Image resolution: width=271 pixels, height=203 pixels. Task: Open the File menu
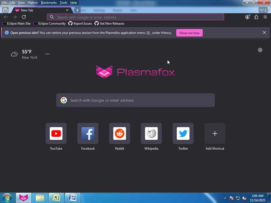tap(4, 3)
